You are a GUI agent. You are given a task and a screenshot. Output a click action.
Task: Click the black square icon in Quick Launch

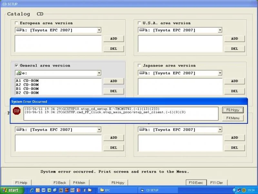(61, 190)
